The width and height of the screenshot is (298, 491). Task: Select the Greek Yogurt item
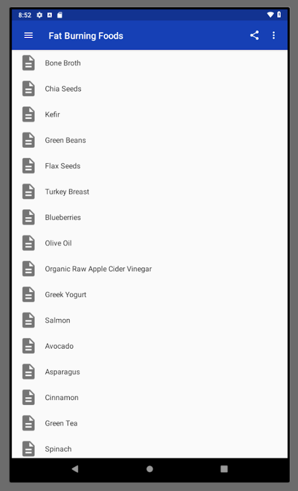(x=150, y=295)
